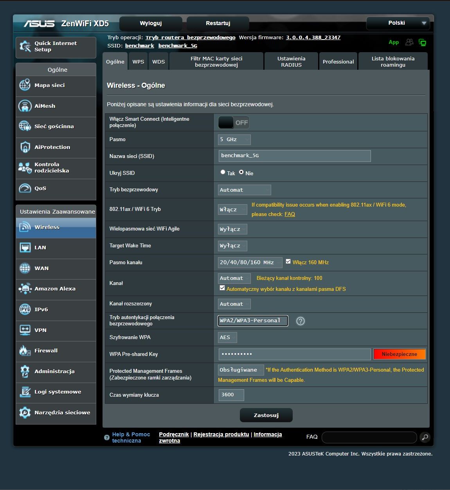Click the green App link in header

[394, 42]
